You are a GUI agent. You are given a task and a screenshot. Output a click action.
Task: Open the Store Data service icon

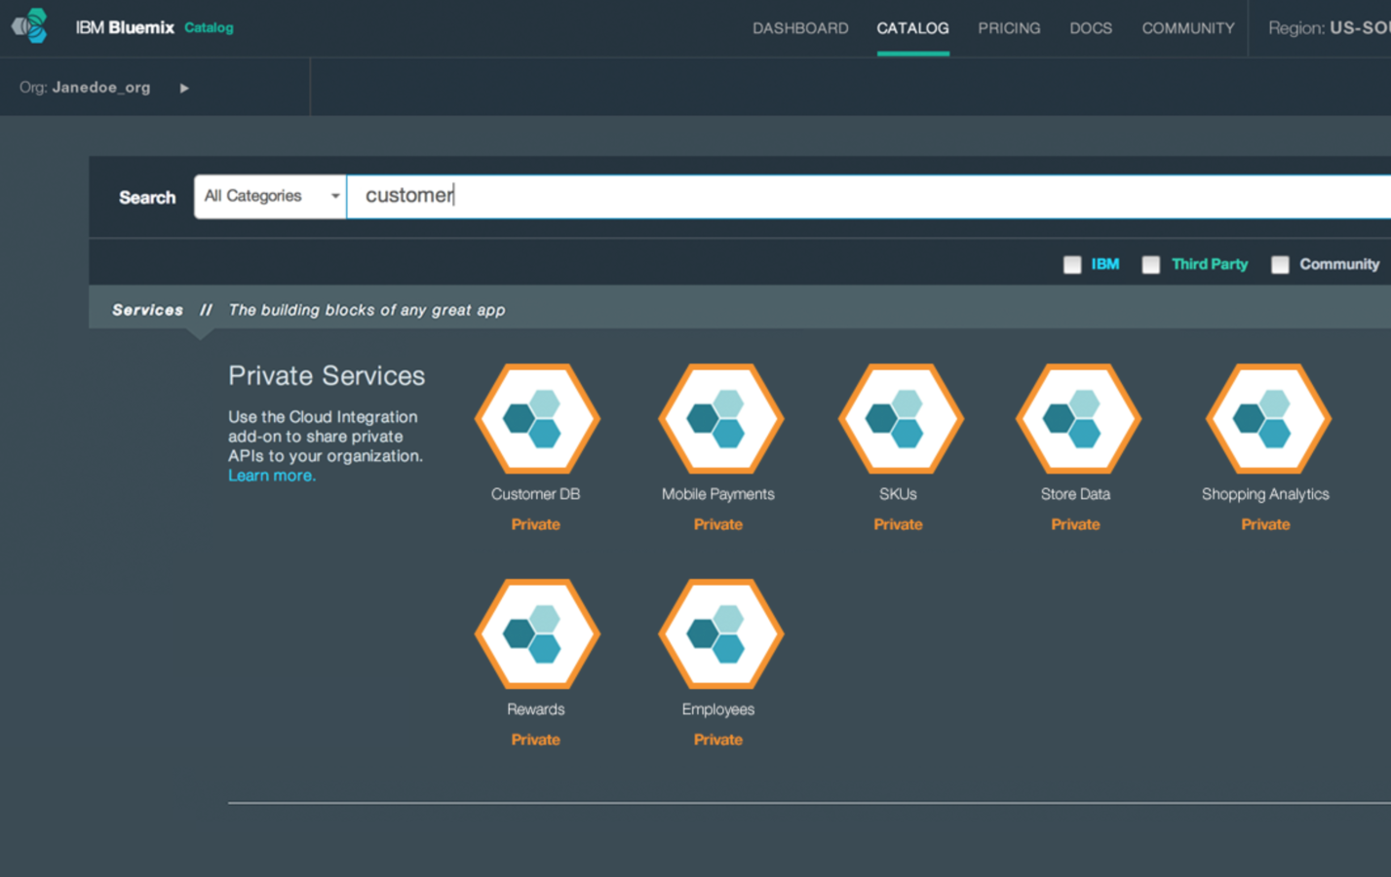[x=1078, y=419]
